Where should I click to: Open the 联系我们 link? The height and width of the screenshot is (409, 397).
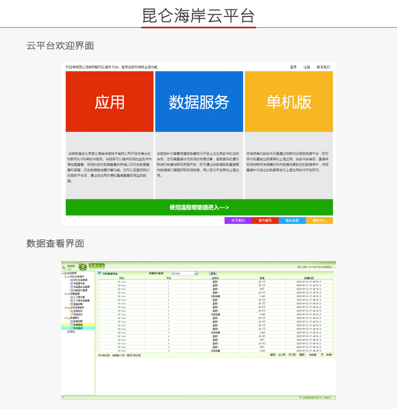click(323, 67)
